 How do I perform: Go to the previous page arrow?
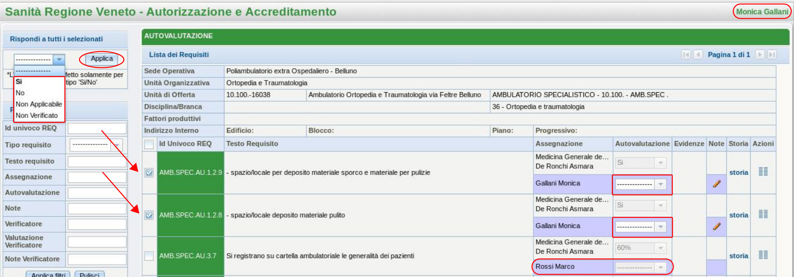pyautogui.click(x=698, y=55)
